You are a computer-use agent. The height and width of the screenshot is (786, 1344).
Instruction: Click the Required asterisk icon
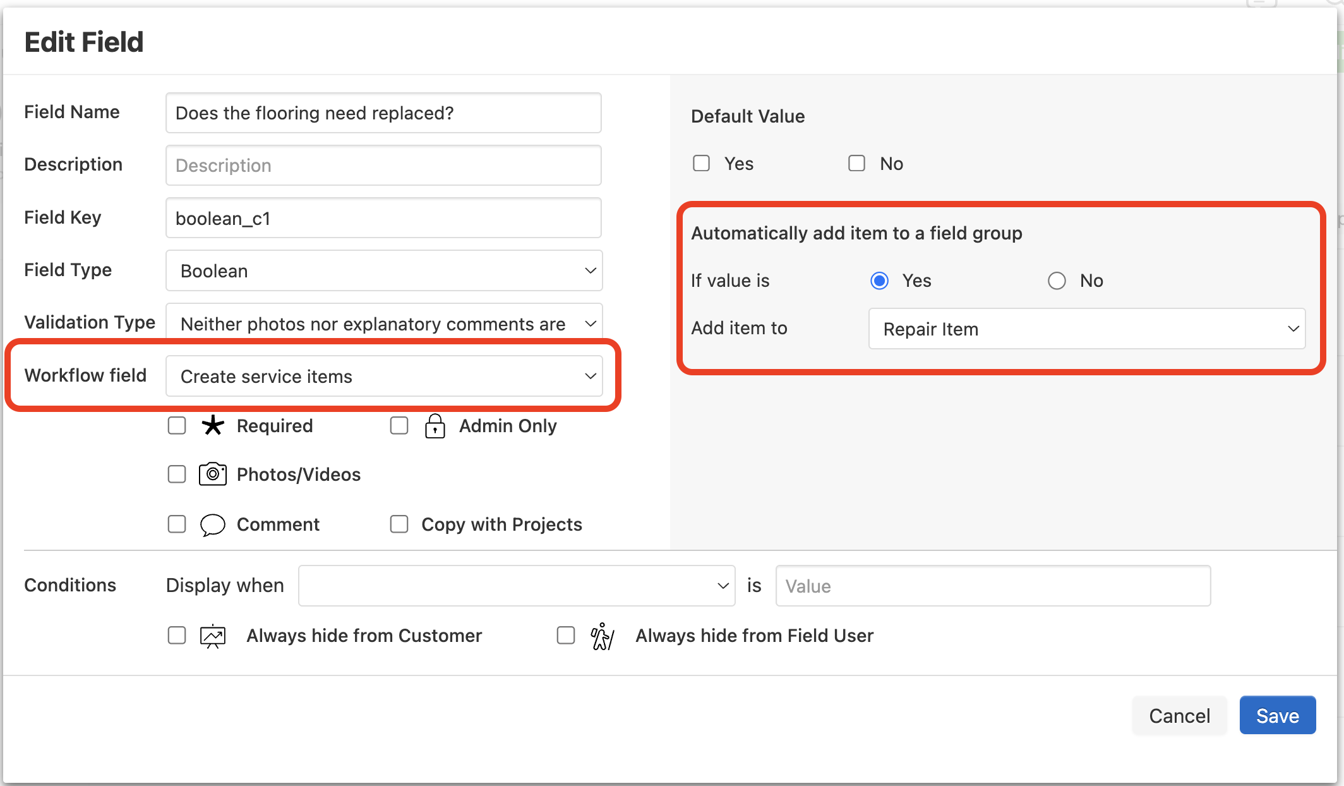(x=213, y=426)
